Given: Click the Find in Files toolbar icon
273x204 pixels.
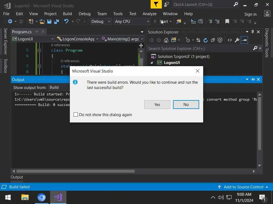Looking at the screenshot, I should point(179,21).
